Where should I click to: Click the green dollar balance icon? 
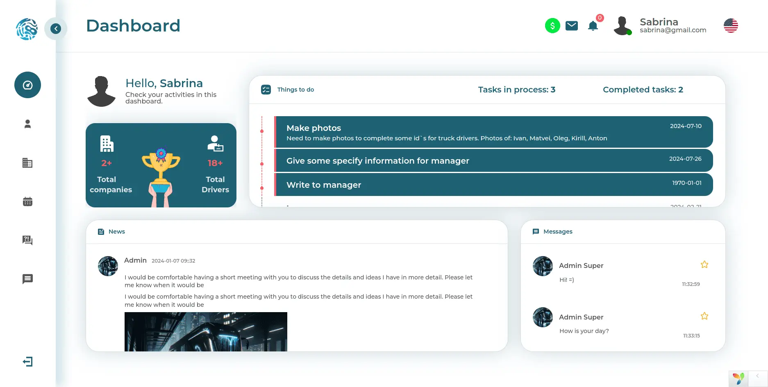(x=552, y=26)
